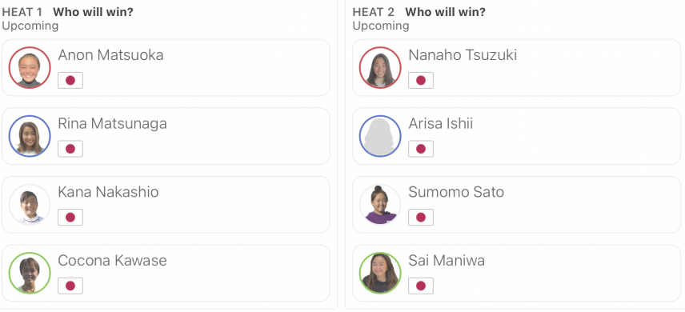Click Arisa Ishii's placeholder silhouette avatar

coord(380,136)
